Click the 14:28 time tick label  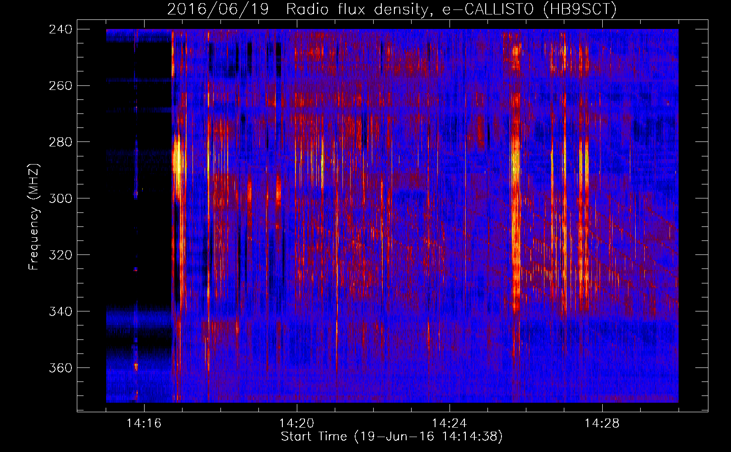pos(602,424)
